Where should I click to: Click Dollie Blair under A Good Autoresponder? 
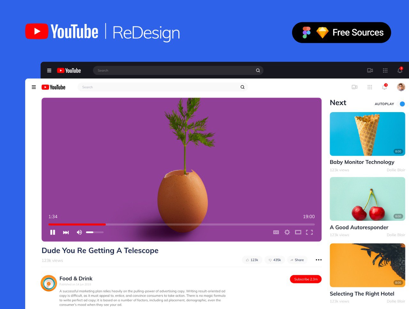(x=396, y=235)
